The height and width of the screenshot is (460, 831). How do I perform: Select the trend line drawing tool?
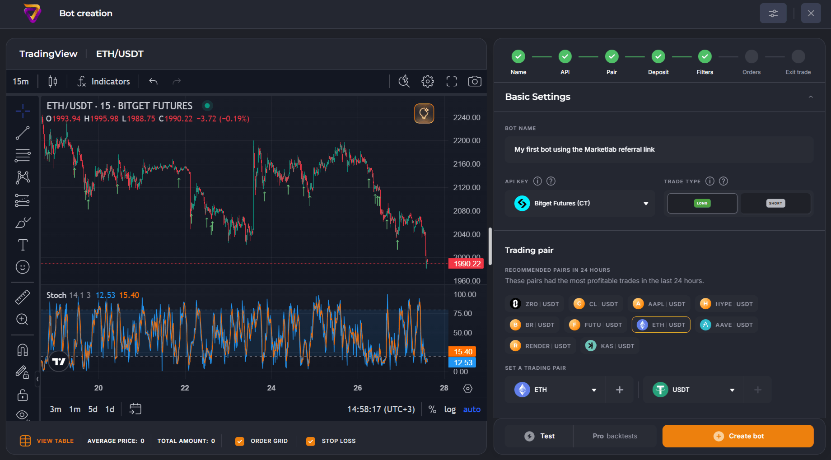pyautogui.click(x=23, y=133)
